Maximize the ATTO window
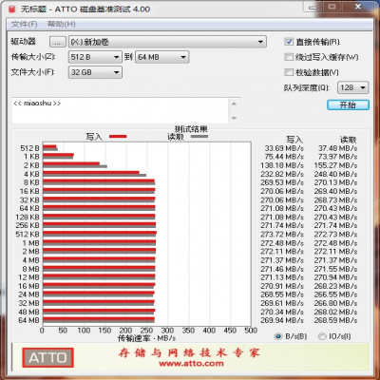This screenshot has height=380, width=380. tap(332, 7)
